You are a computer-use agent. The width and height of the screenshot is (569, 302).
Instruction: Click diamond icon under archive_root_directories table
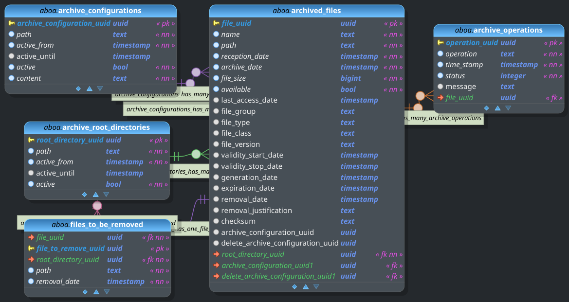(x=85, y=195)
